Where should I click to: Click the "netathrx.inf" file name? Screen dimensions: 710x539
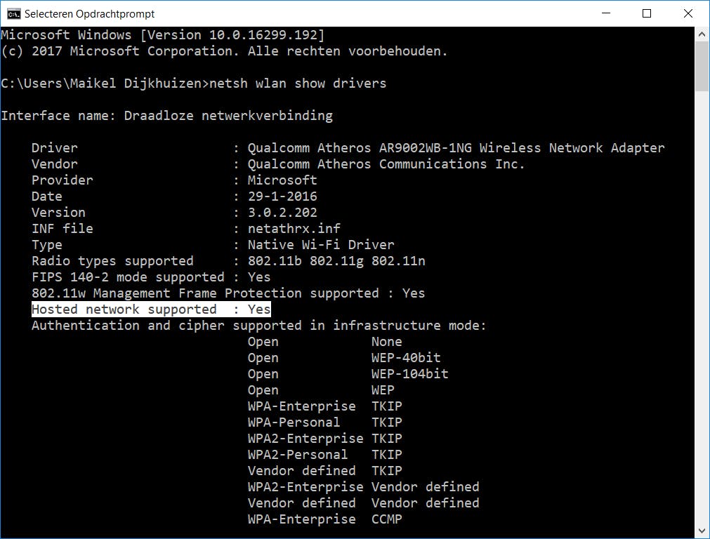point(294,229)
